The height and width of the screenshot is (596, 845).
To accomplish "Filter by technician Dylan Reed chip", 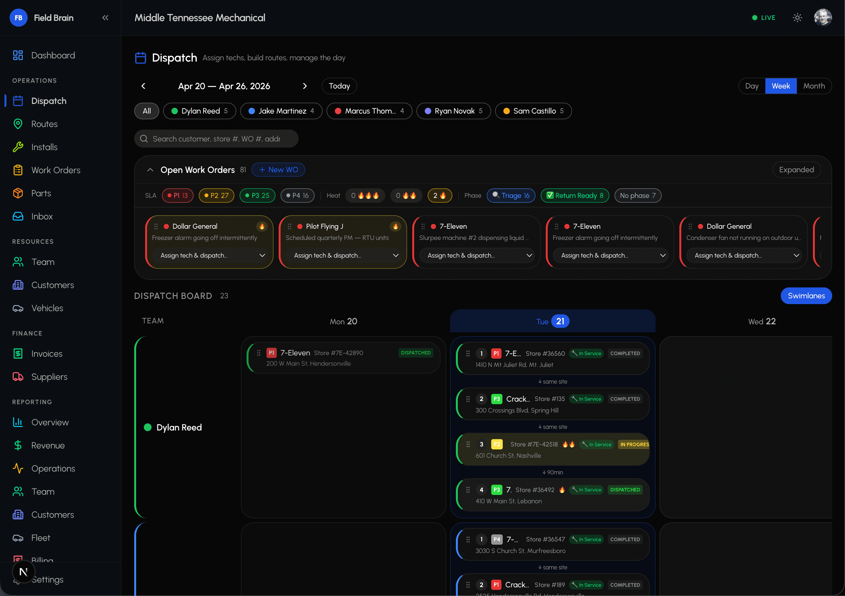I will click(199, 111).
